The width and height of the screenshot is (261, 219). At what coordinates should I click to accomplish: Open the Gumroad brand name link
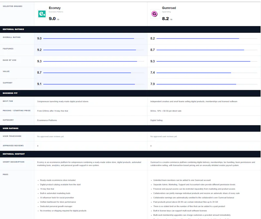tap(169, 8)
